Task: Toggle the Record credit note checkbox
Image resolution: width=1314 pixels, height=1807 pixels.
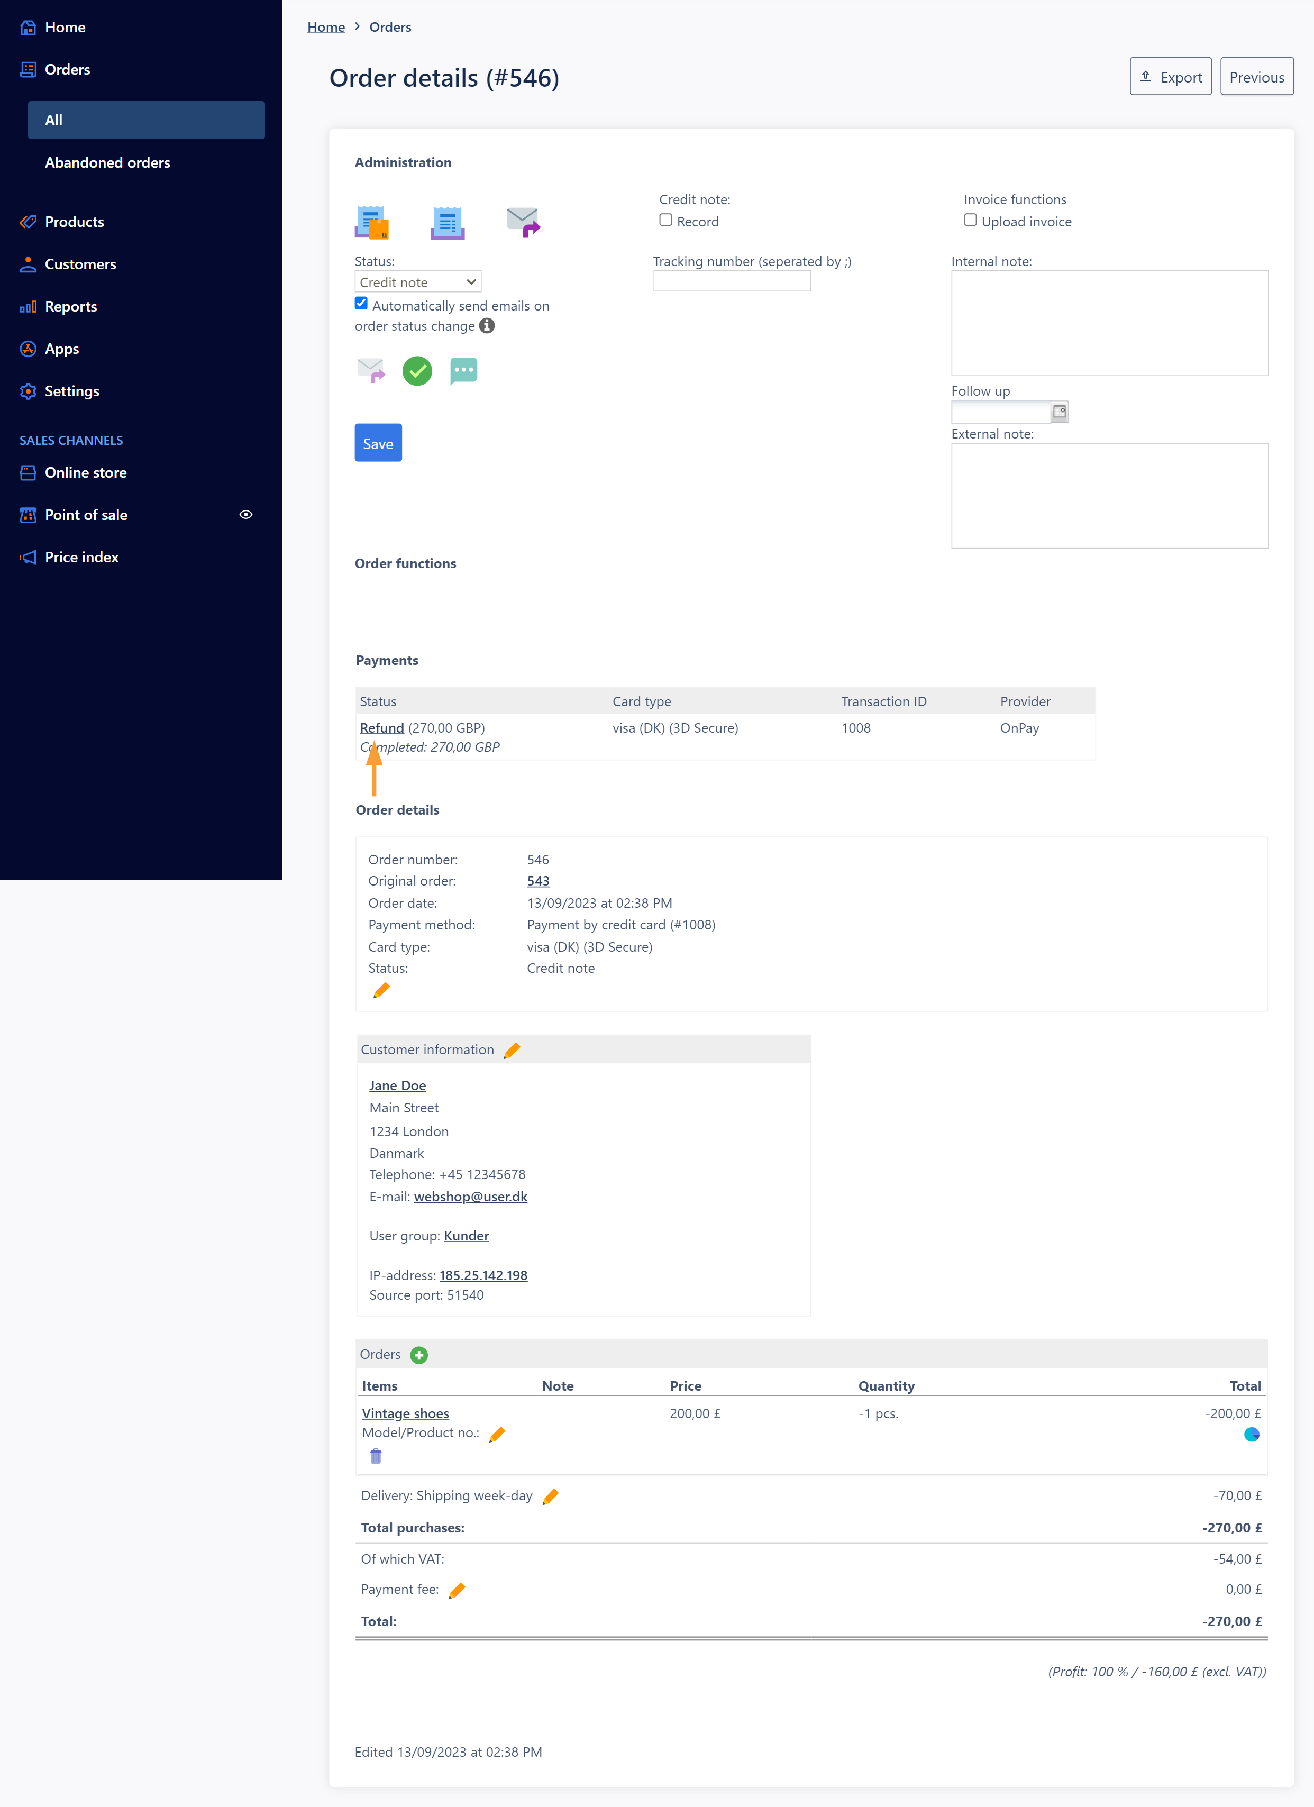Action: pos(666,219)
